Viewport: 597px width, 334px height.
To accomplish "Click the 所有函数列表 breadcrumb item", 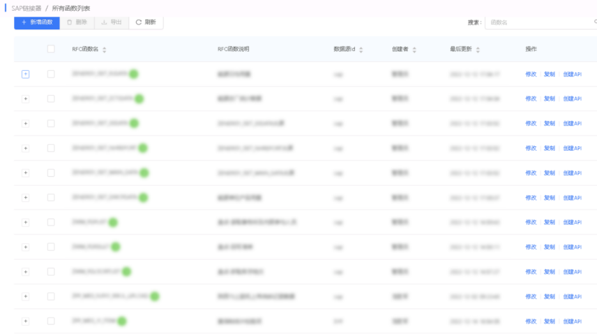I will 72,8.
